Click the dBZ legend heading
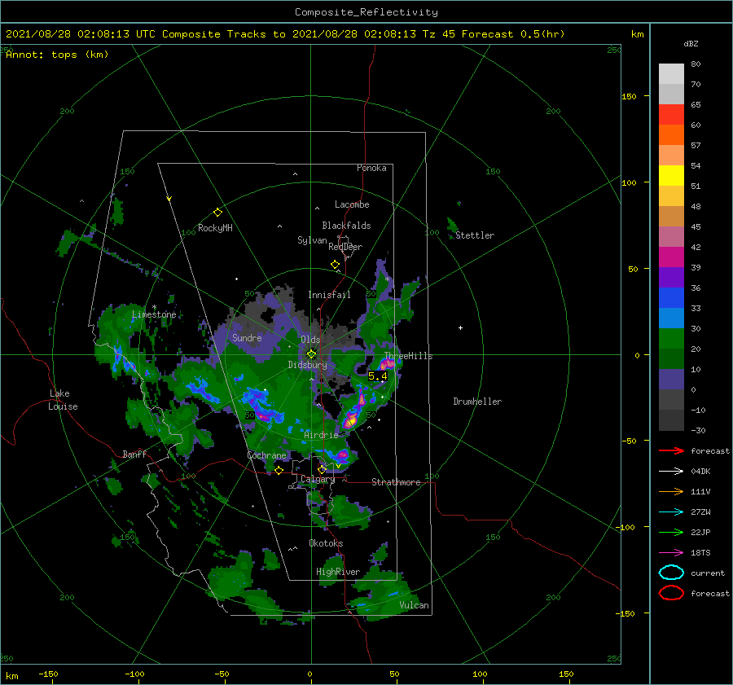The width and height of the screenshot is (733, 685). point(691,44)
